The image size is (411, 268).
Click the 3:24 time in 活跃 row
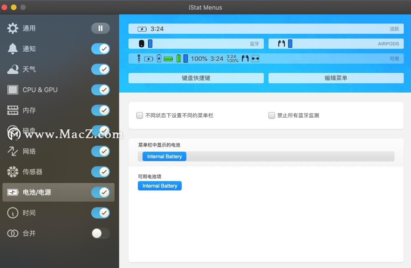tap(157, 29)
